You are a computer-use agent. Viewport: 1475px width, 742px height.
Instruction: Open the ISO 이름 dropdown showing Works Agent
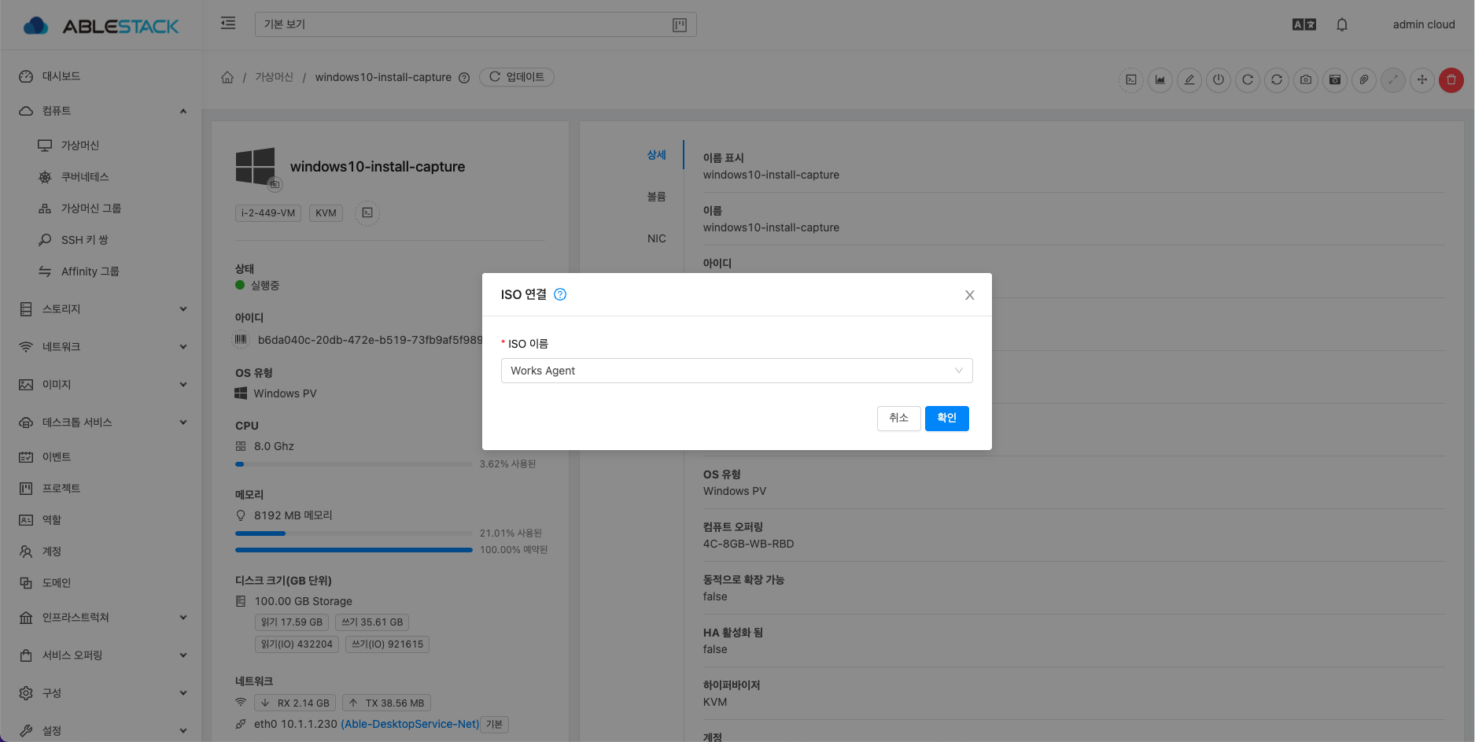(x=736, y=371)
